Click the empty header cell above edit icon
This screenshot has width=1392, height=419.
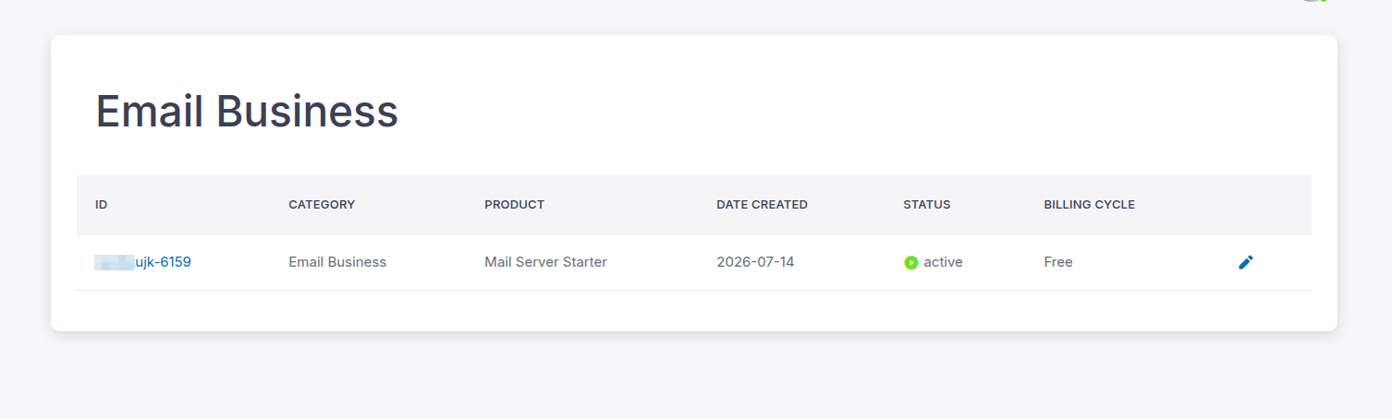tap(1246, 205)
